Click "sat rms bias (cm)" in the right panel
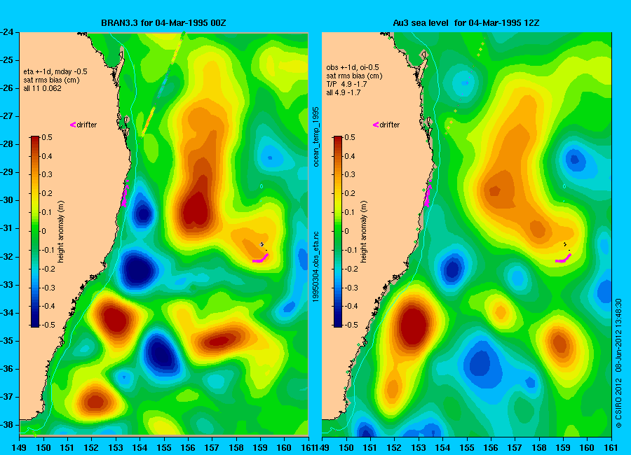Screen dimensions: 631x455 point(354,76)
